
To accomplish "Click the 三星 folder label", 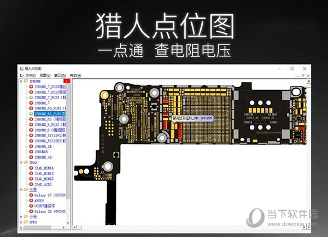I will pos(33,190).
